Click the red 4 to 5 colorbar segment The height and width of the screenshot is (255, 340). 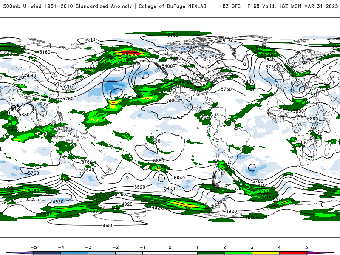[293, 253]
